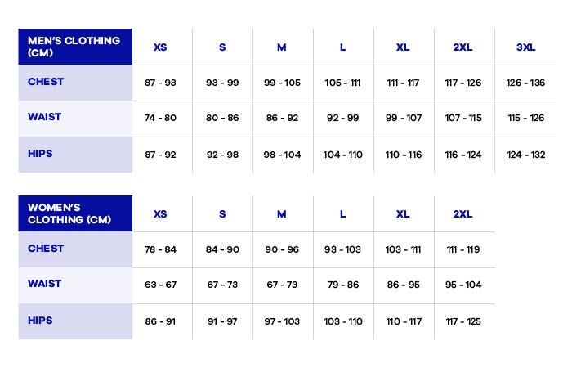The height and width of the screenshot is (368, 572).
Task: Click the men's 3XL waist value 115 - 126
Action: [x=525, y=119]
